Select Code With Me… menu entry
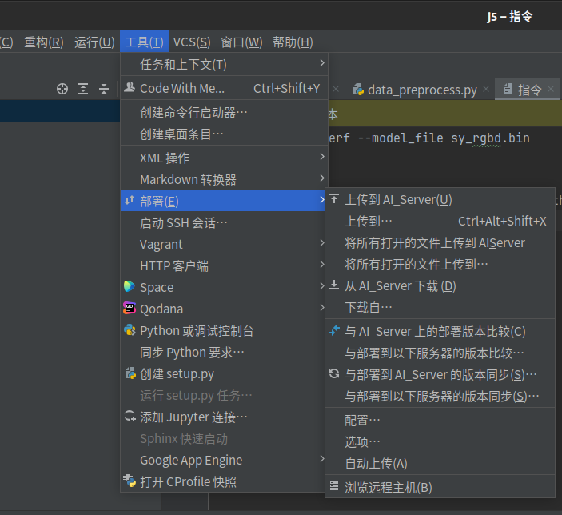Image resolution: width=562 pixels, height=515 pixels. (225, 88)
